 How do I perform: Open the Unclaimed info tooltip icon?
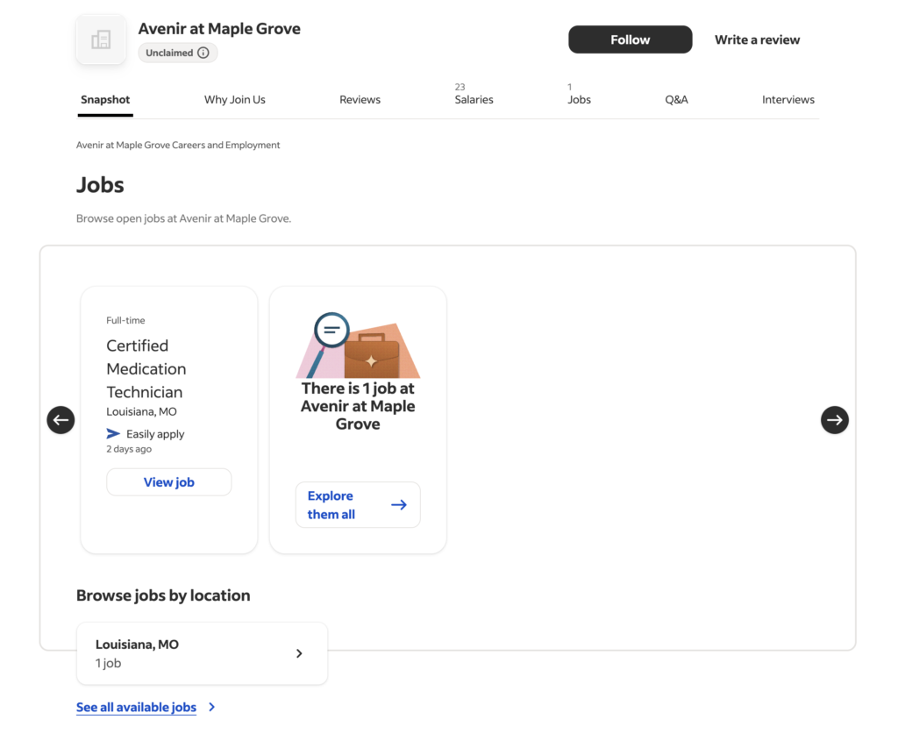[x=204, y=53]
